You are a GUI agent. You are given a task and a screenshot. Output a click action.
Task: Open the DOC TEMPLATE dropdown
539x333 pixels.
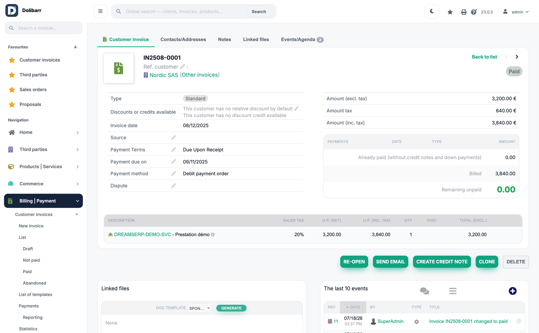coord(199,308)
